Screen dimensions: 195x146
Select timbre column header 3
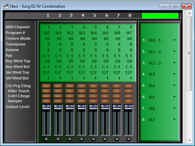(71, 15)
